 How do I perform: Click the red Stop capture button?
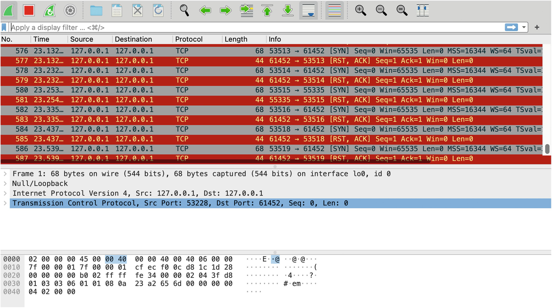[x=29, y=11]
